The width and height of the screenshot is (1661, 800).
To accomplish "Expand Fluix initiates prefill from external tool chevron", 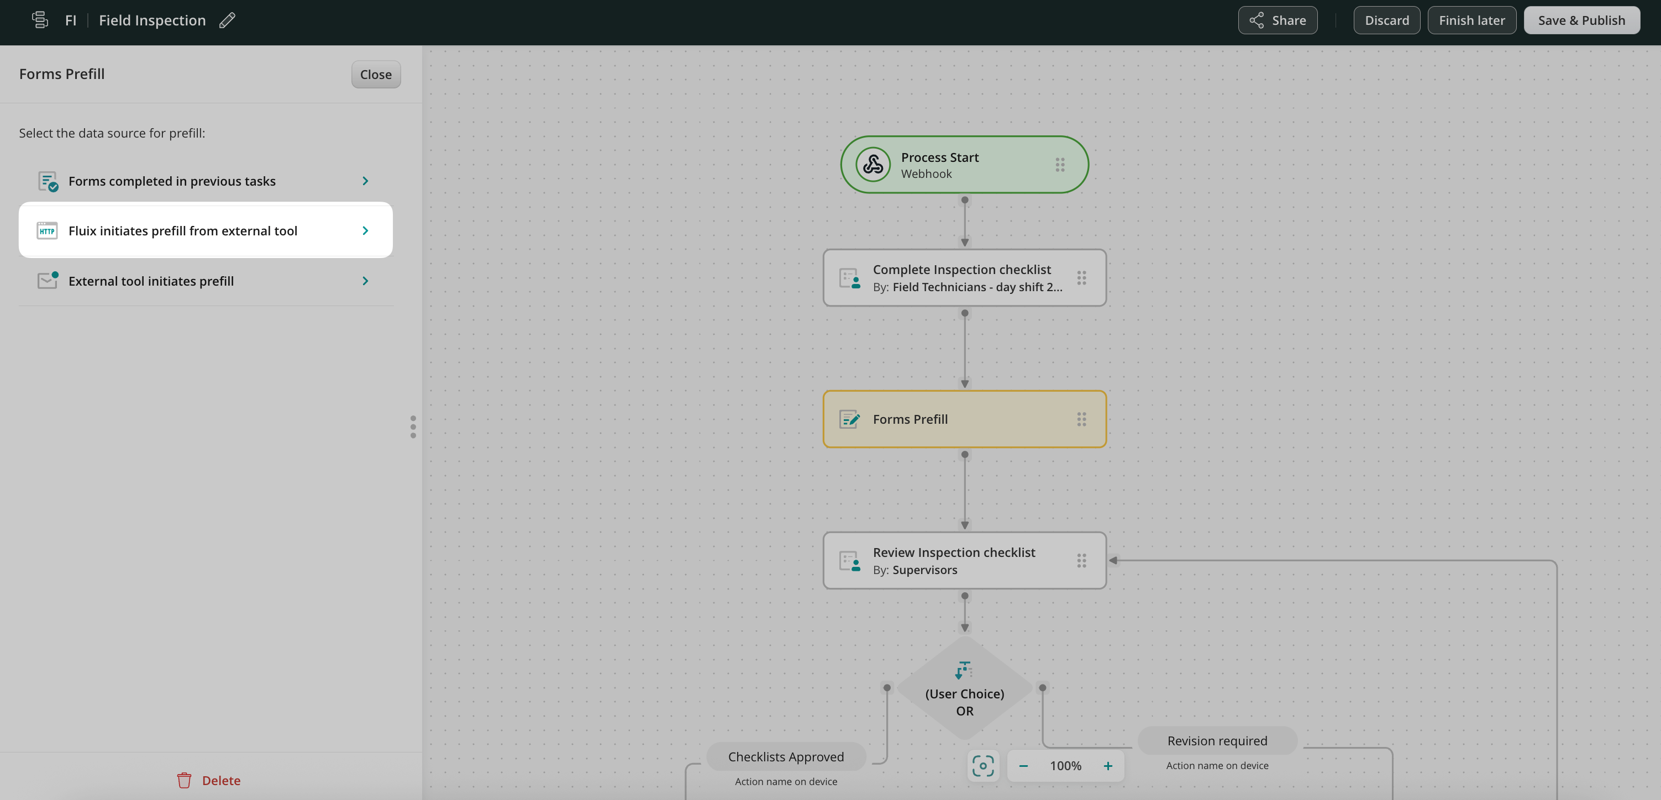I will click(365, 231).
